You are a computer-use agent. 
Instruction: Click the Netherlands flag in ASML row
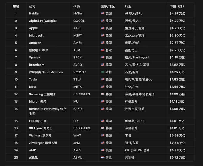[103, 157]
